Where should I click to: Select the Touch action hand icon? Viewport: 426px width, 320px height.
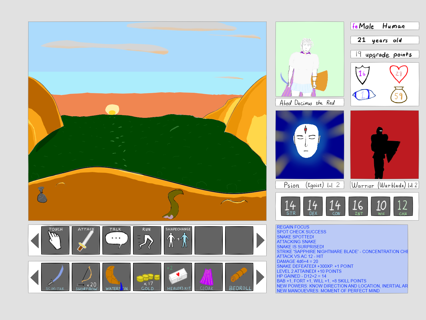point(55,240)
